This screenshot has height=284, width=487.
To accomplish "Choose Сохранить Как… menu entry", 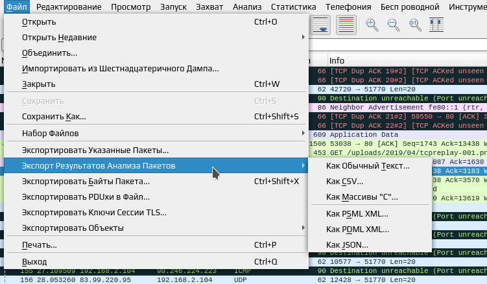I will (x=156, y=116).
